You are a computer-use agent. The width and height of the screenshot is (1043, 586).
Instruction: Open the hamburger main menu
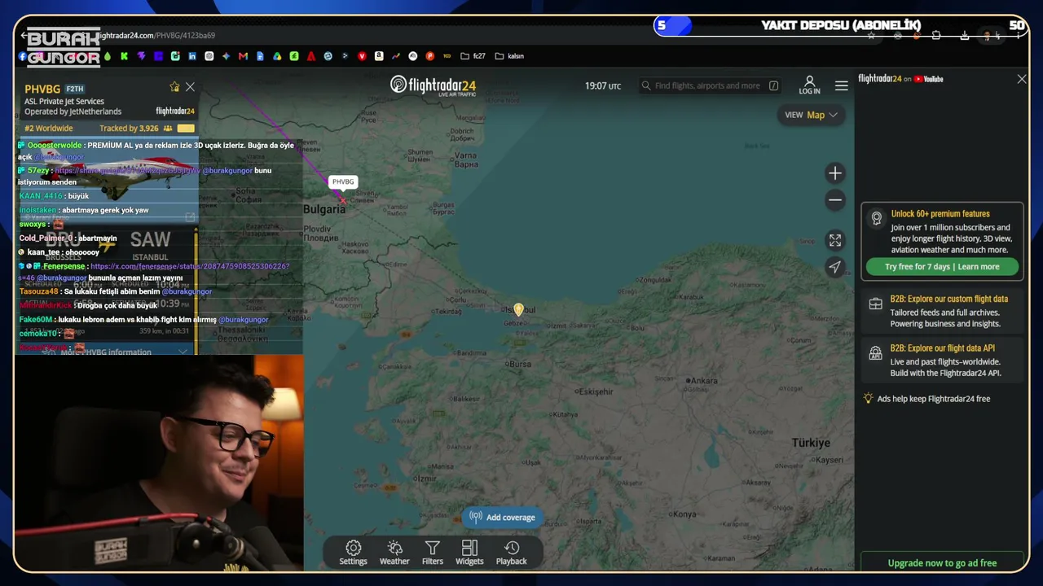click(842, 85)
